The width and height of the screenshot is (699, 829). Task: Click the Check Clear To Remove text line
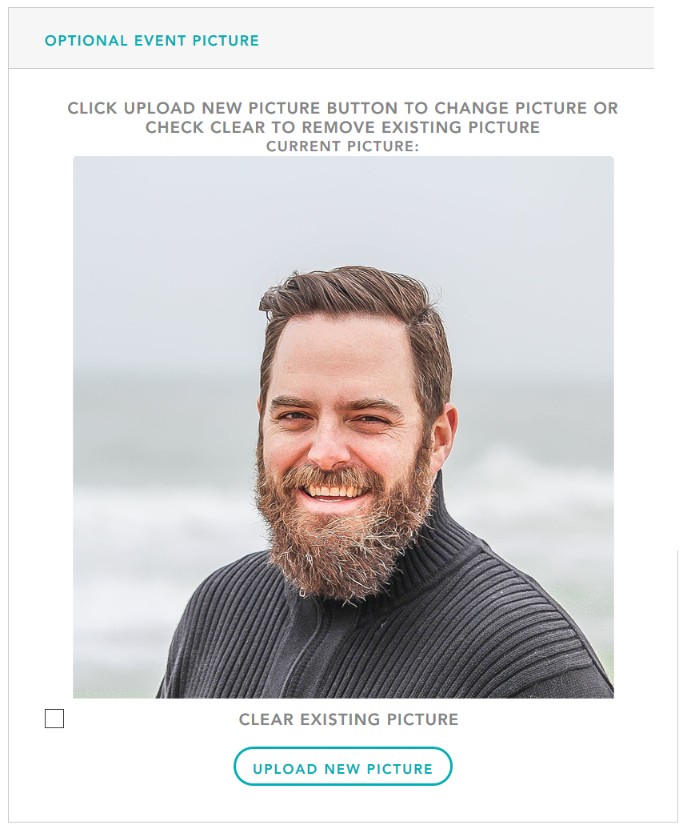tap(342, 127)
